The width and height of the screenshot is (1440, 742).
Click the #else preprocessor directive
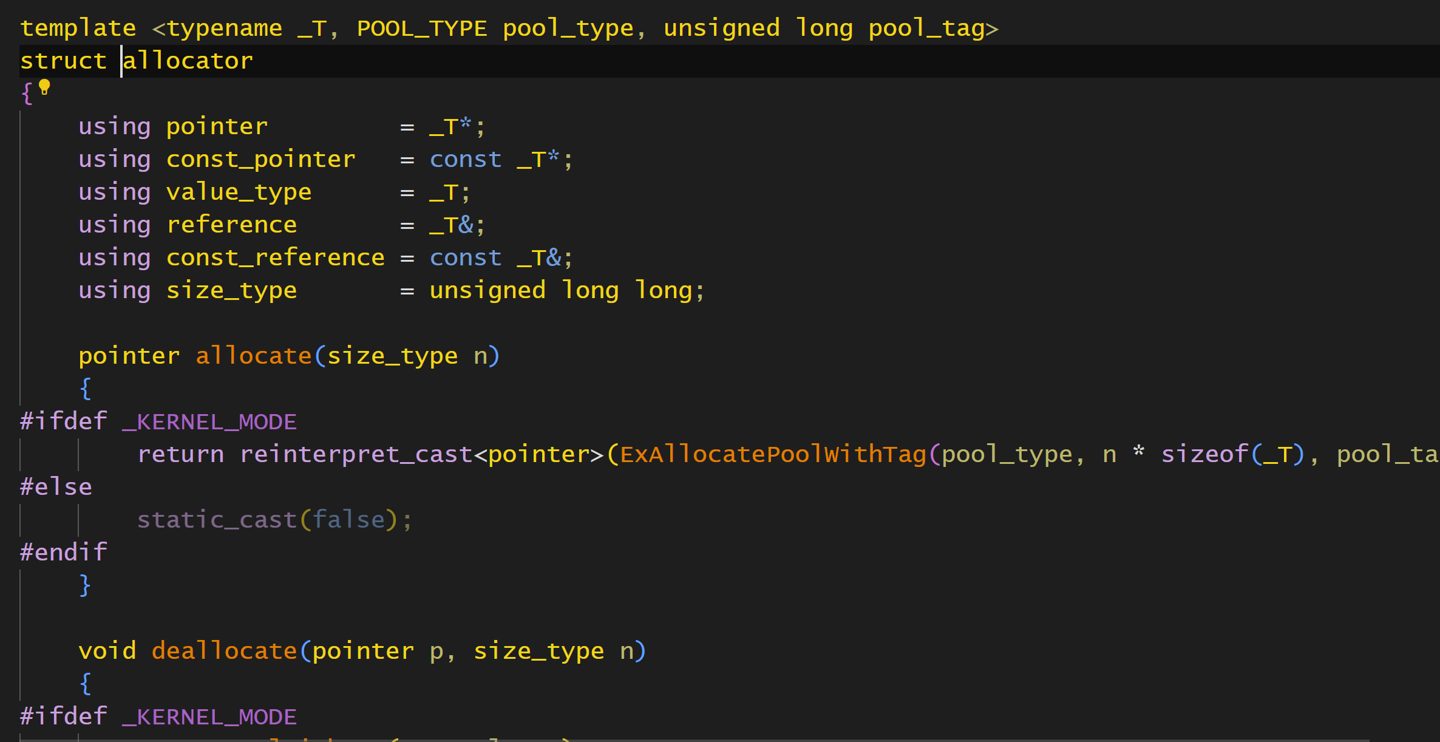pyautogui.click(x=56, y=487)
